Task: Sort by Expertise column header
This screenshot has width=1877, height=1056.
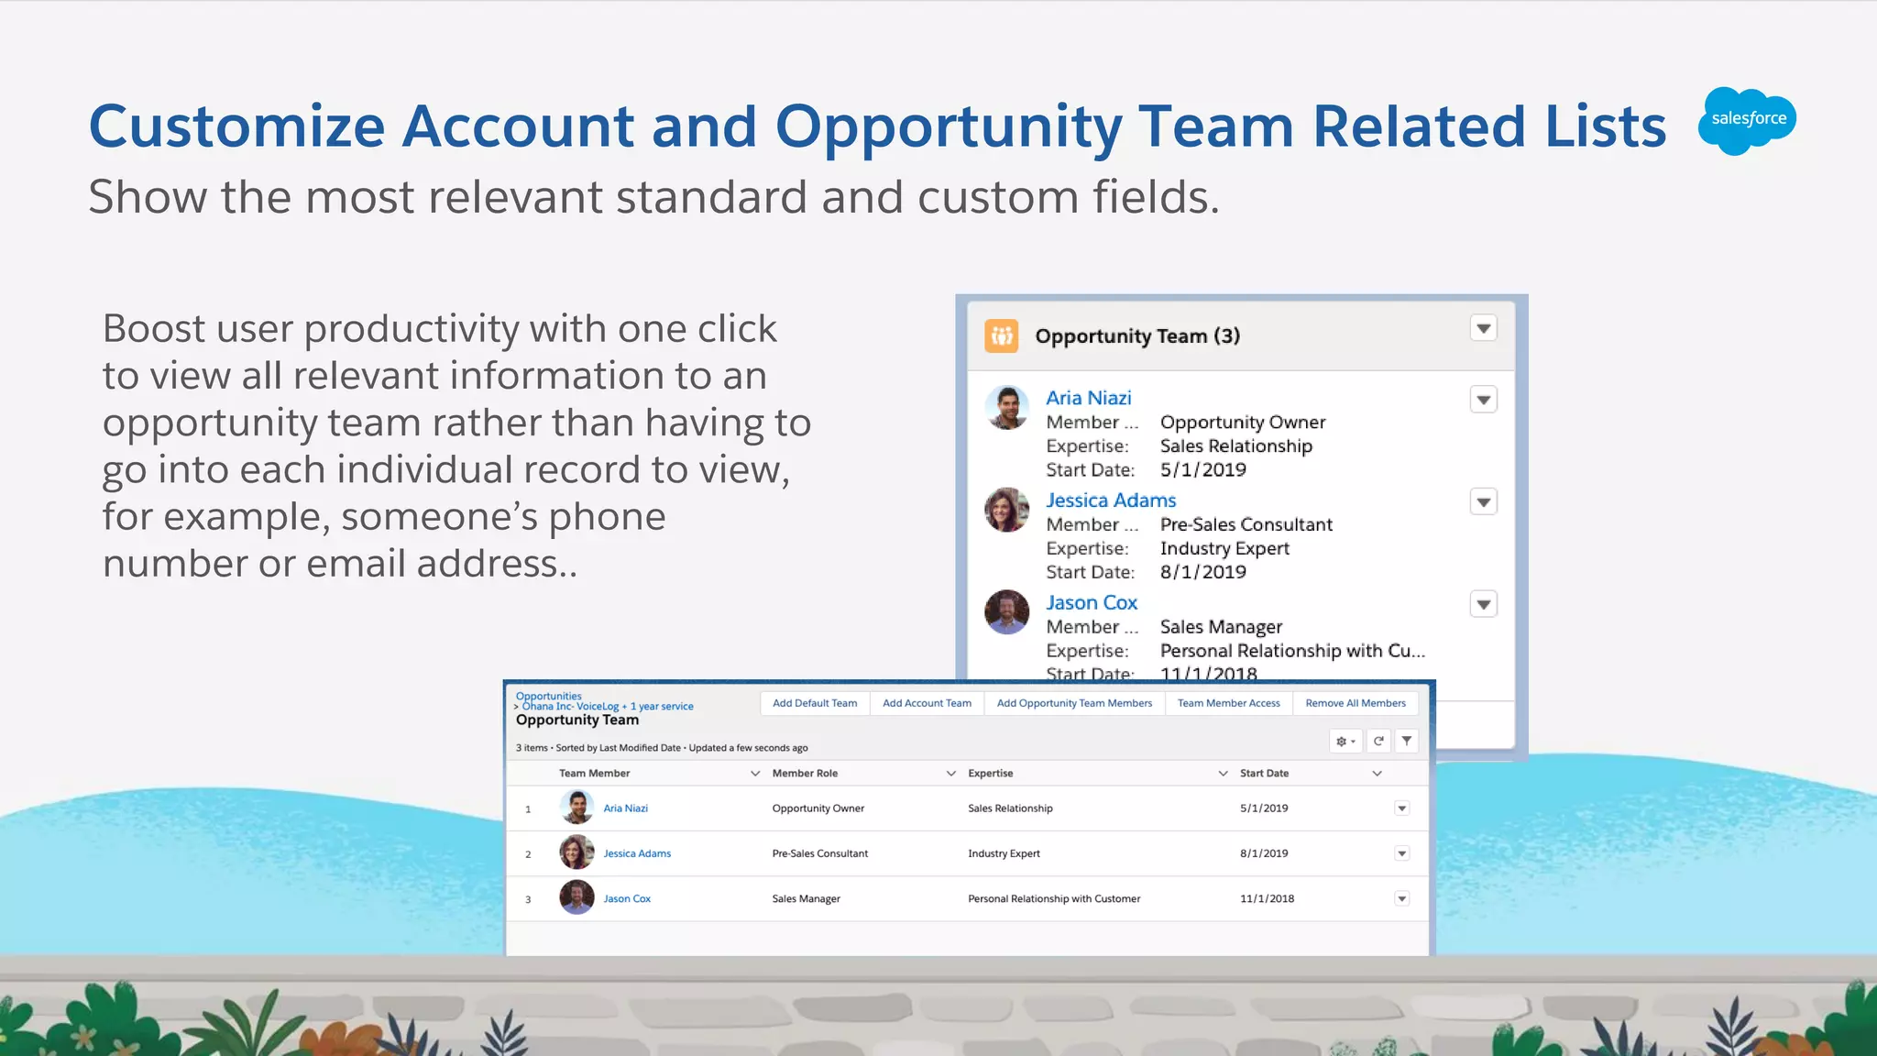Action: [991, 774]
